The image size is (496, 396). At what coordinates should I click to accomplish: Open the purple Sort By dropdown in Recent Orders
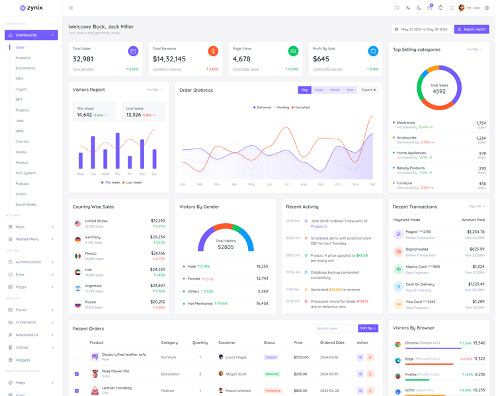point(368,328)
